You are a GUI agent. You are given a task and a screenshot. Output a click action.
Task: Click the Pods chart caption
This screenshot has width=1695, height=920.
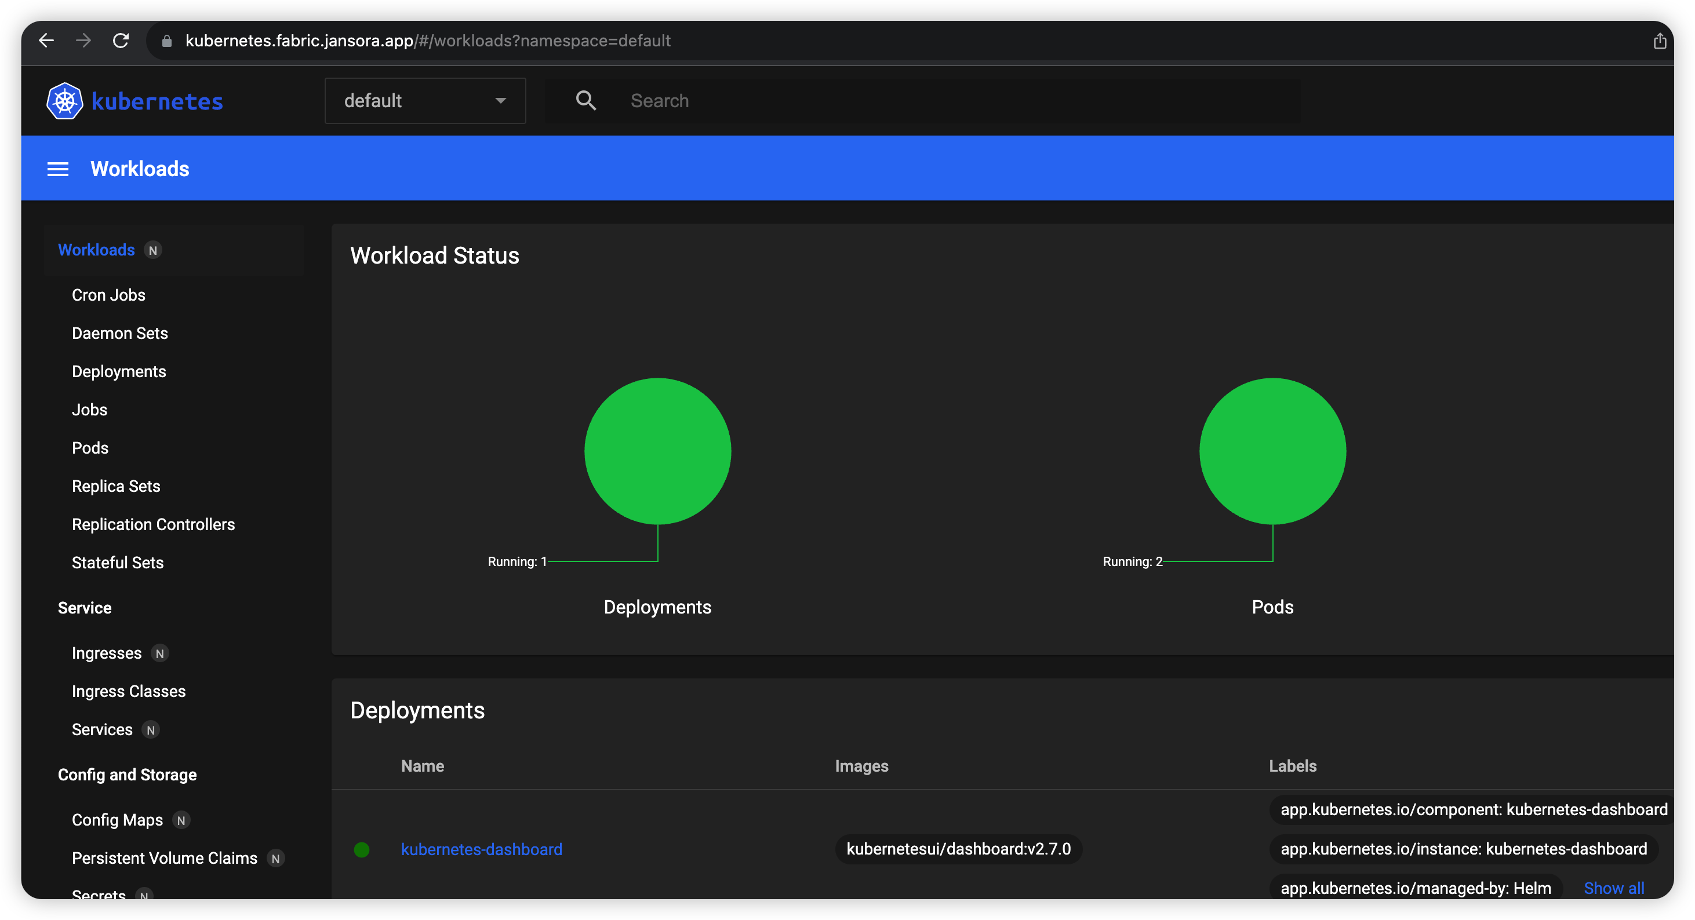click(1272, 607)
